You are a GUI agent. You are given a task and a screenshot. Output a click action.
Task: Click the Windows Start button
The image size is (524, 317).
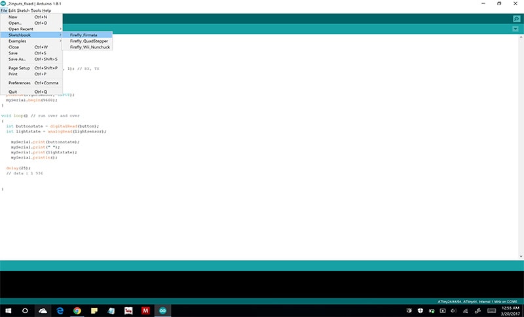pyautogui.click(x=9, y=310)
